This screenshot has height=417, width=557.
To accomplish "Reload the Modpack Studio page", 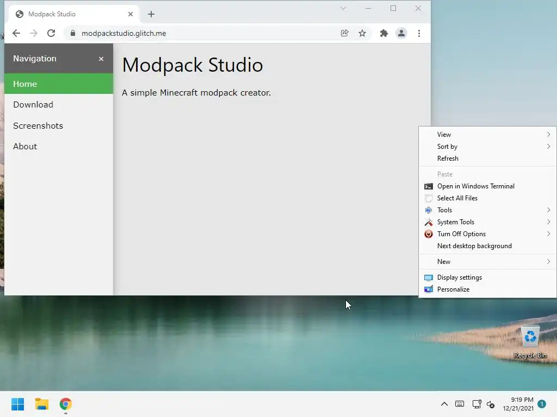I will pos(51,33).
